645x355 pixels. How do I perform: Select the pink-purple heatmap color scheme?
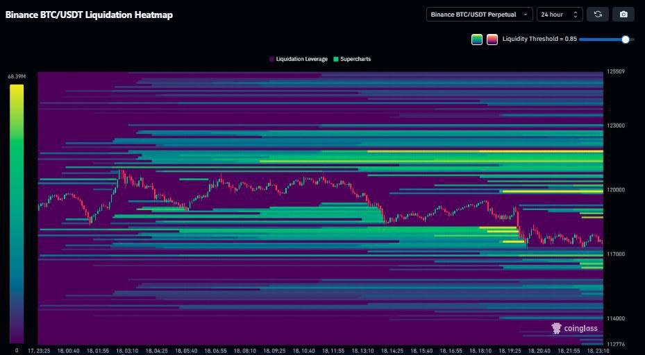pos(492,40)
